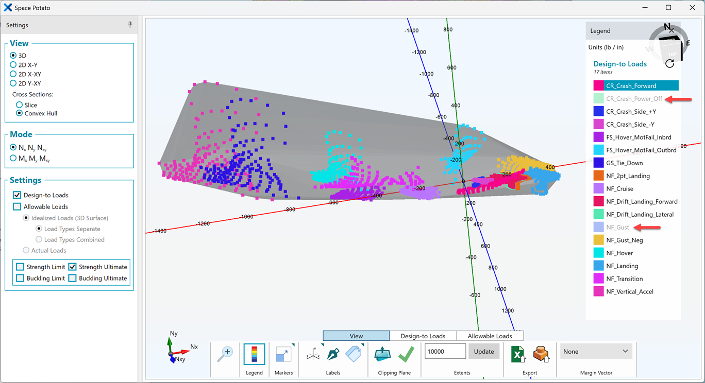Enable the Allowable Loads checkbox in Settings
The width and height of the screenshot is (705, 383).
tap(17, 206)
